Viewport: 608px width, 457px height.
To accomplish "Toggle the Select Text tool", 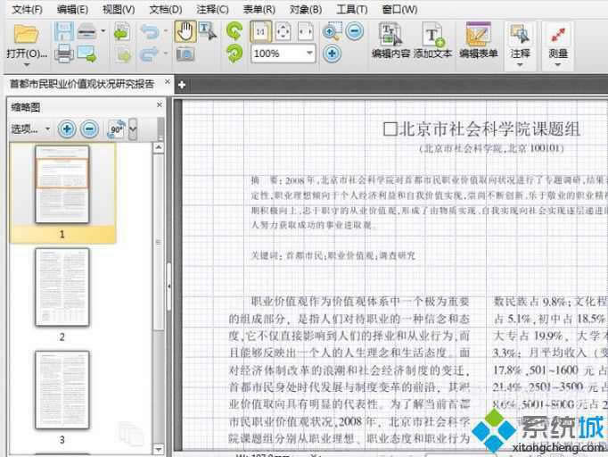I will 207,31.
